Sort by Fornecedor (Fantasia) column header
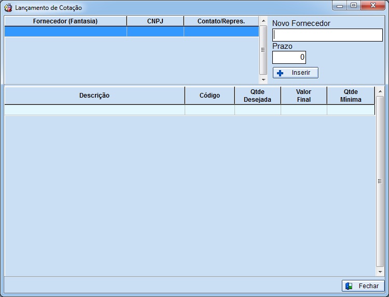The image size is (389, 297). pos(65,21)
